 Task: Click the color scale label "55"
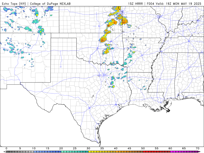point(157,148)
